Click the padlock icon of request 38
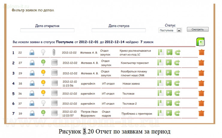The image size is (222, 138). tap(32, 83)
